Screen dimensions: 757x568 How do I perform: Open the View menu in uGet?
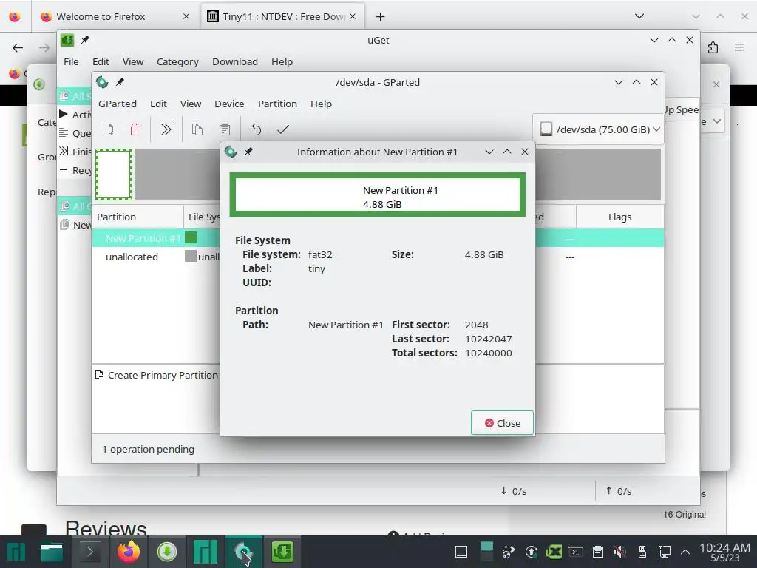[x=133, y=61]
